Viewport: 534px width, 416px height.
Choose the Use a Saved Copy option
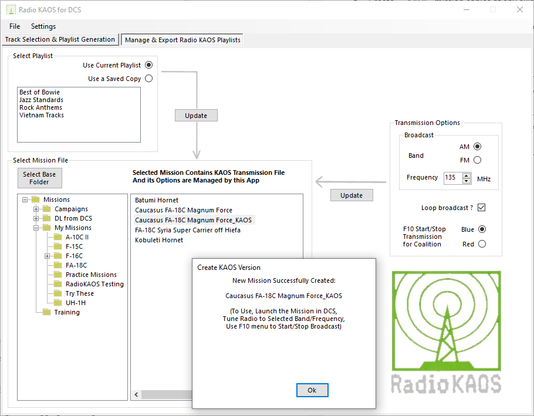click(148, 79)
